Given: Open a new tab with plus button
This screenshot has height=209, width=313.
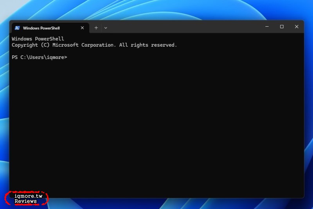Looking at the screenshot, I should coord(96,28).
